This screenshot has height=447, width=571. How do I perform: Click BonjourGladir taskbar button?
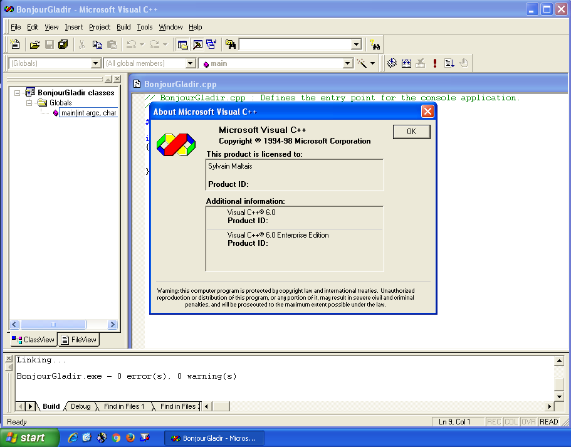point(214,438)
